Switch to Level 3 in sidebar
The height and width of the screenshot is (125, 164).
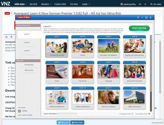click(x=27, y=51)
